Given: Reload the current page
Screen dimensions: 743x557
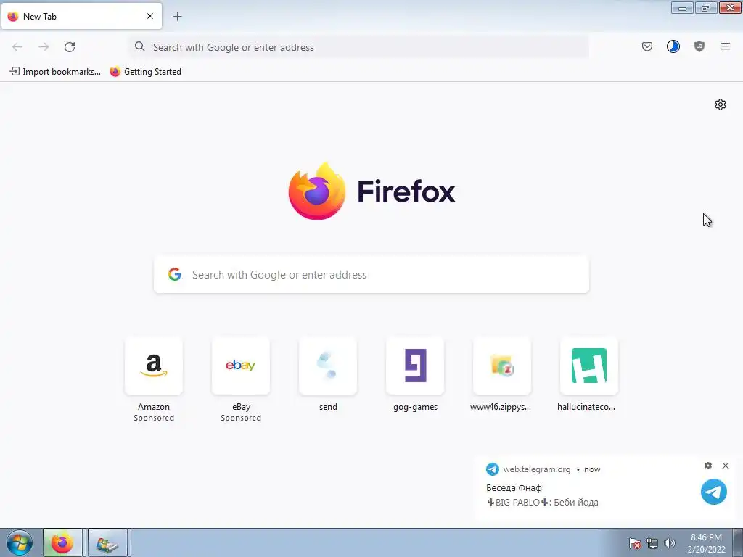Looking at the screenshot, I should (70, 47).
